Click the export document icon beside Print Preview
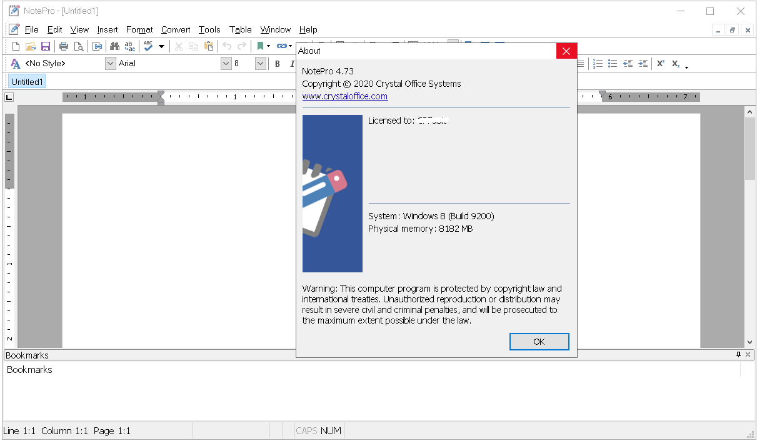Image resolution: width=757 pixels, height=441 pixels. coord(98,46)
